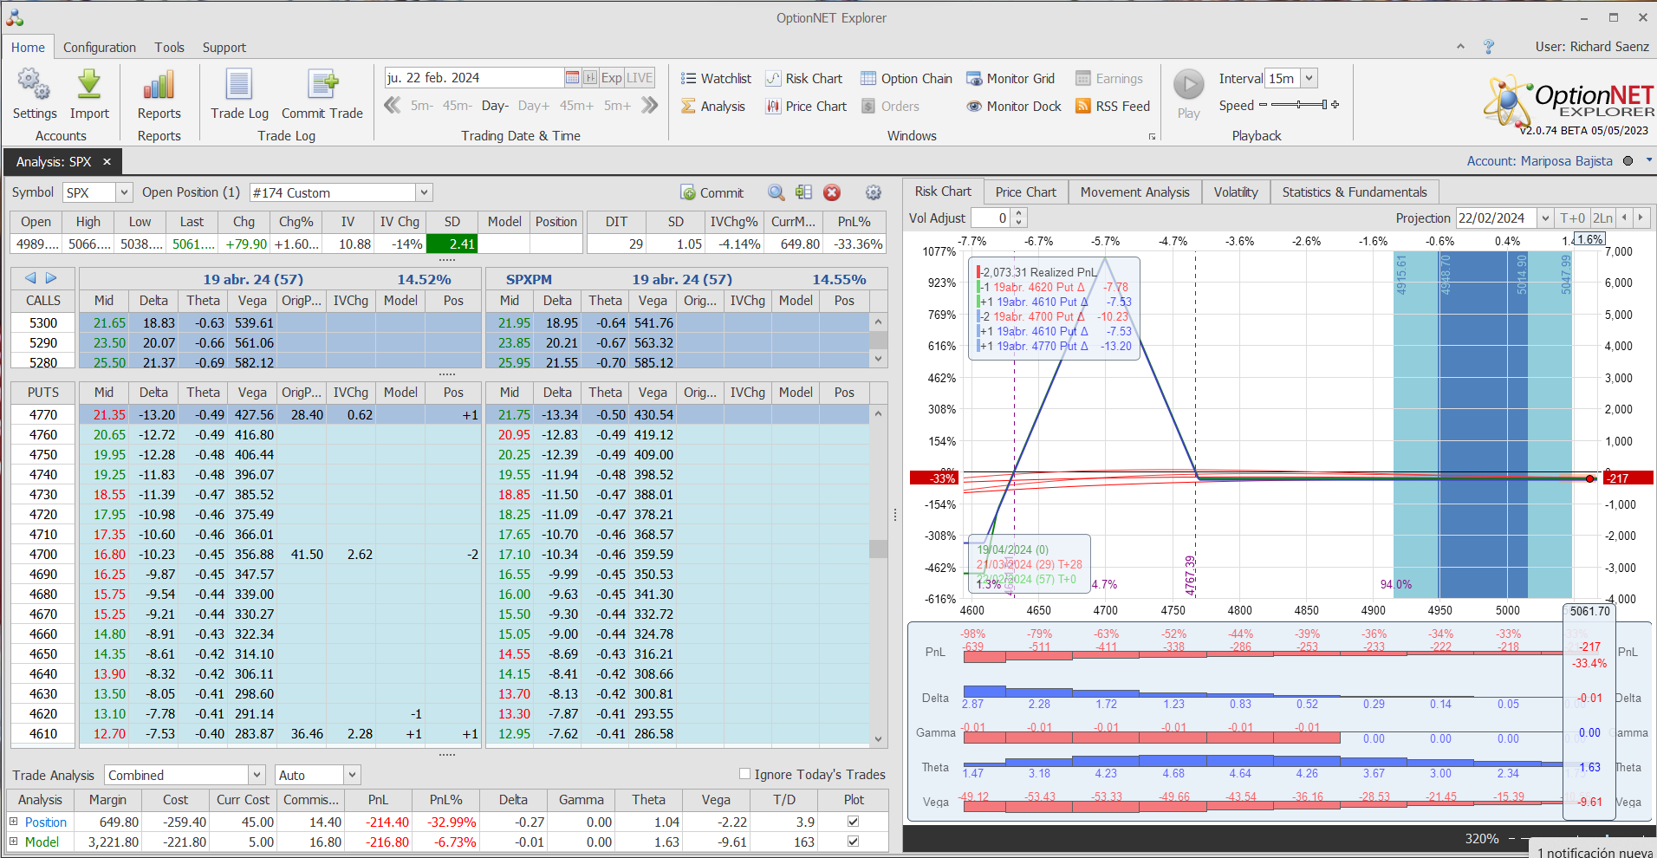Expand the Interval 15m dropdown
1657x858 pixels.
coord(1309,78)
